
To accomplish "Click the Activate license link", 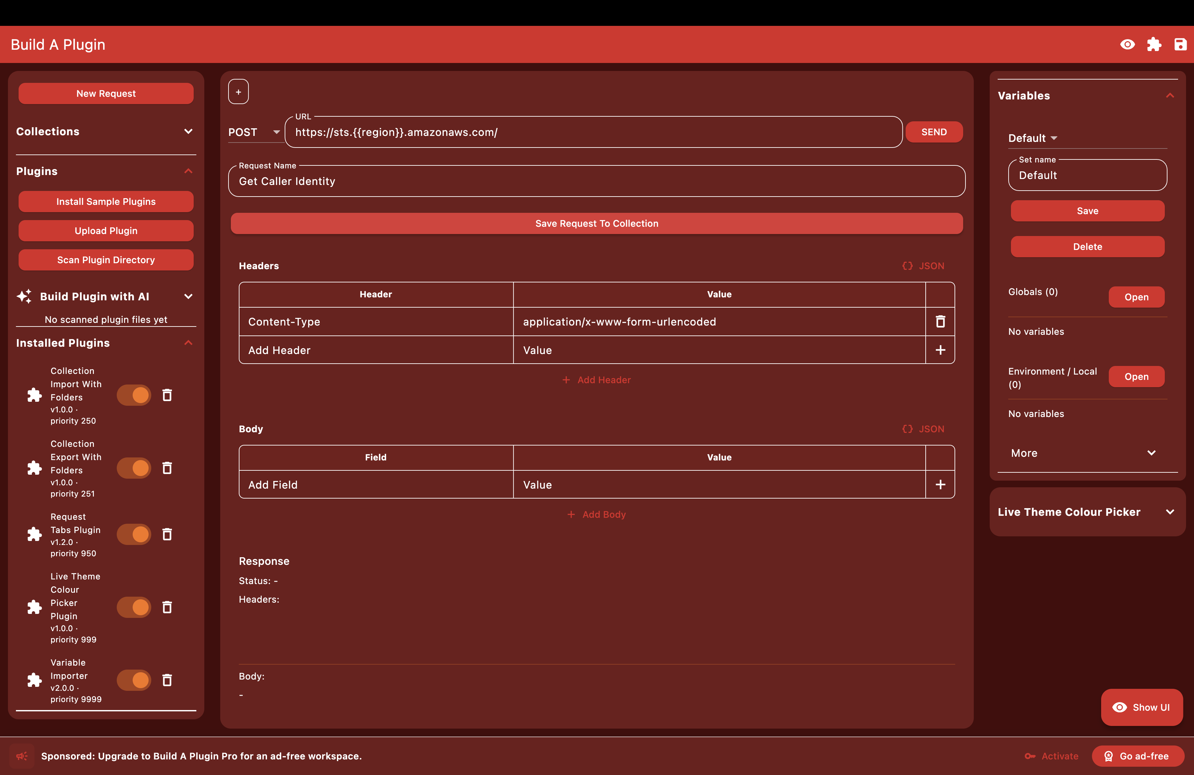I will (1051, 756).
